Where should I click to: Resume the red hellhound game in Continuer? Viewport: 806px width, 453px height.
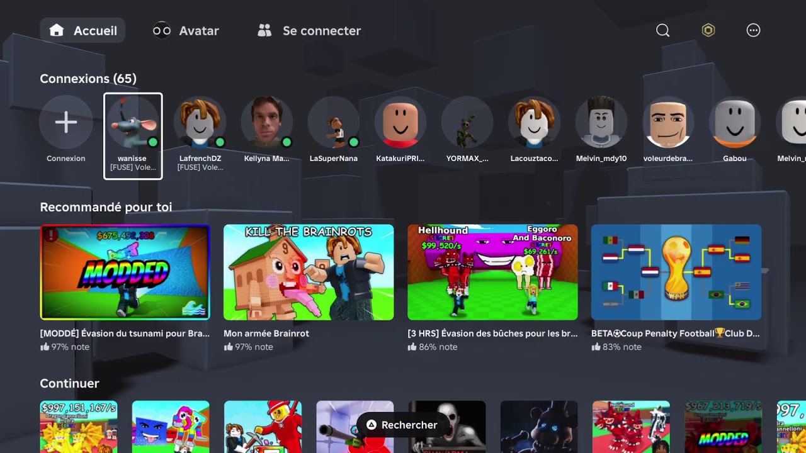coord(631,427)
